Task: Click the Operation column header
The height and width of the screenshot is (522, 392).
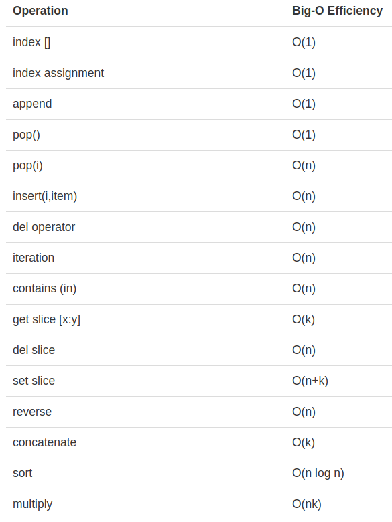Action: [x=40, y=11]
